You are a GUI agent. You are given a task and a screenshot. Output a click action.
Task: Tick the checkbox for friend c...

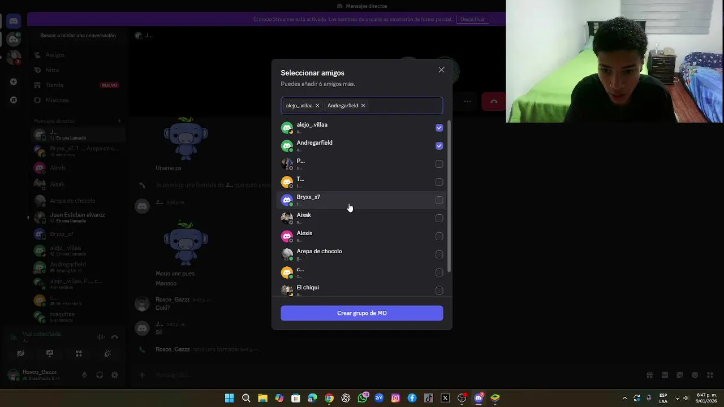pos(439,272)
